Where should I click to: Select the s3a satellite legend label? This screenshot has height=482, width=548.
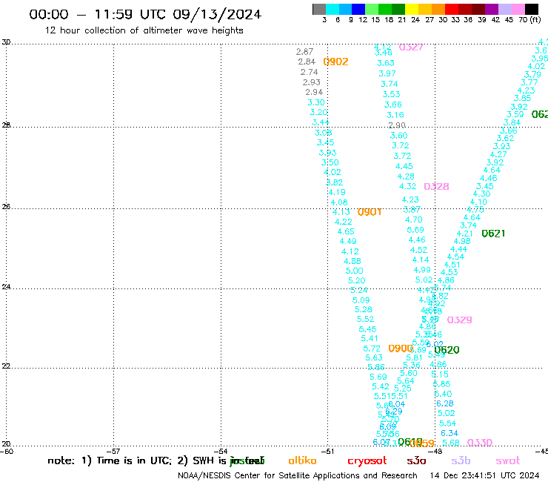[416, 461]
